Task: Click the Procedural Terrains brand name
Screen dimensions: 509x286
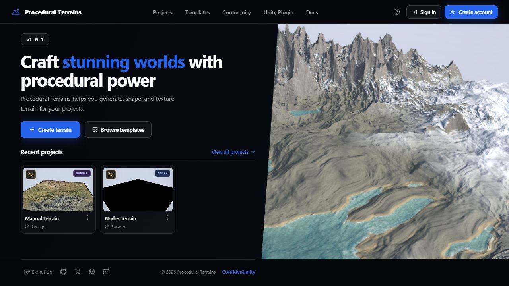Action: coord(53,12)
